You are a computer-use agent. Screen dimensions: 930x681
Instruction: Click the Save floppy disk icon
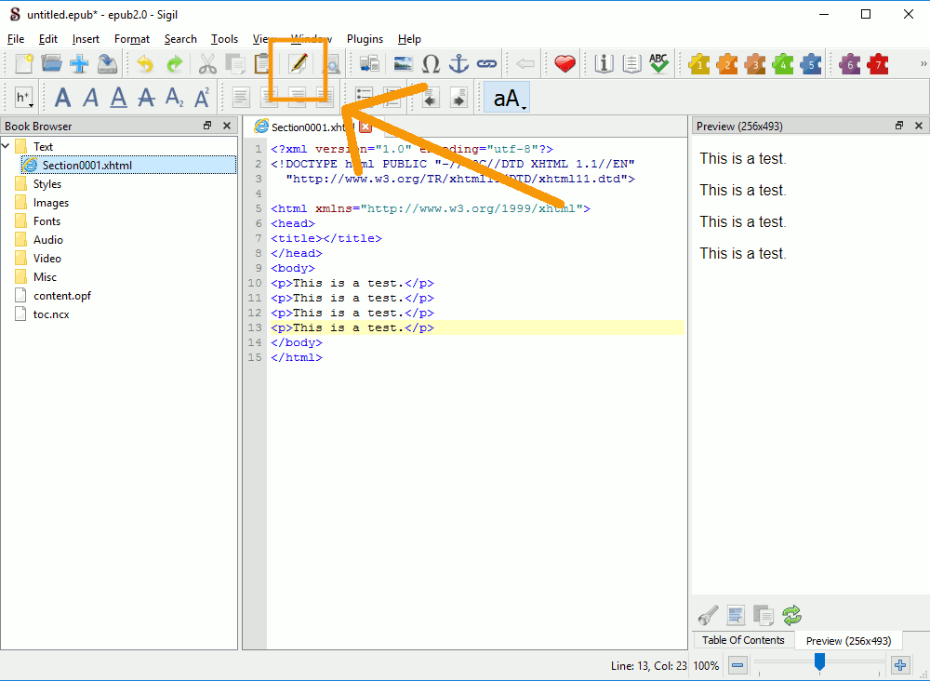pos(108,64)
